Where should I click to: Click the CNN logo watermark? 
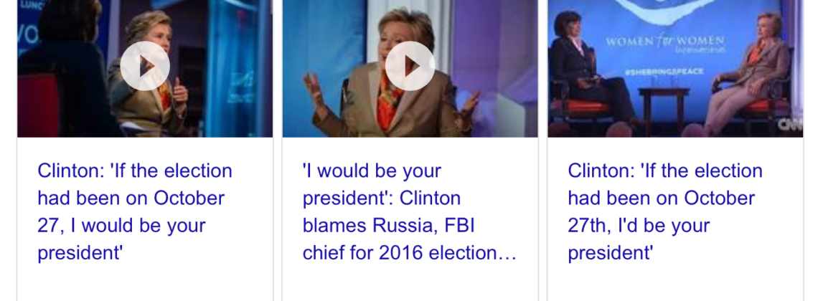[790, 124]
